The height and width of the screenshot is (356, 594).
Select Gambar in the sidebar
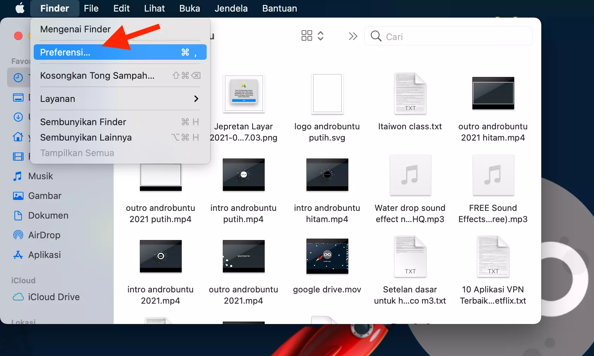(x=45, y=196)
